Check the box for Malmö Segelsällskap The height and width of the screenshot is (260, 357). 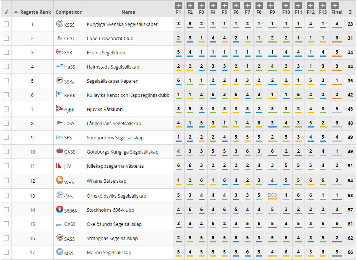(6, 252)
